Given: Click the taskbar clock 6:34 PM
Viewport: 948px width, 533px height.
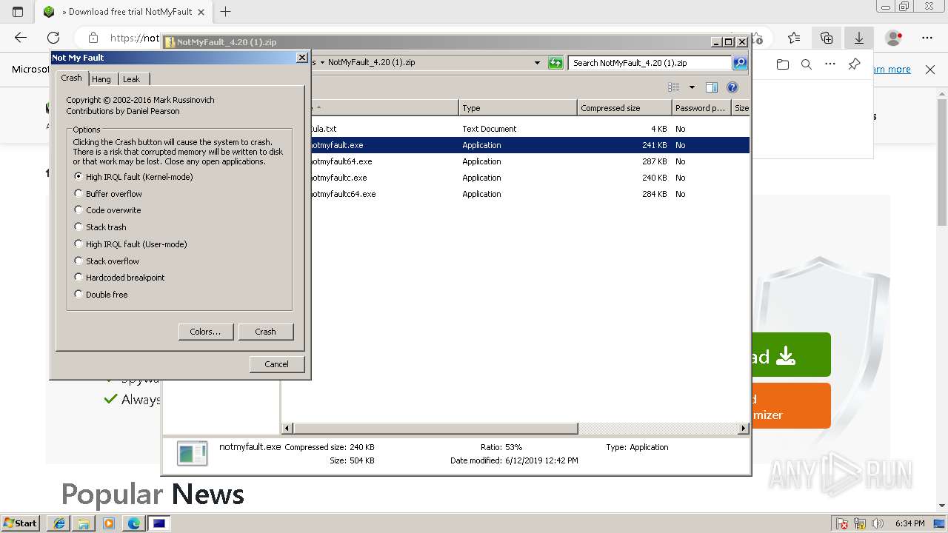Looking at the screenshot, I should 909,523.
